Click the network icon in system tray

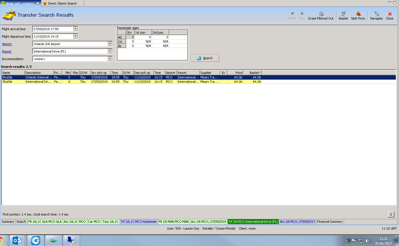point(361,241)
